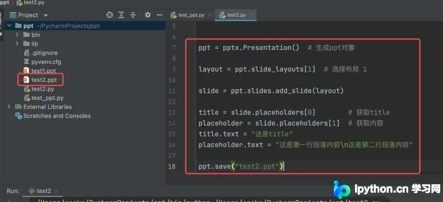
Task: Select test1.ppt file in tree
Action: click(x=44, y=71)
